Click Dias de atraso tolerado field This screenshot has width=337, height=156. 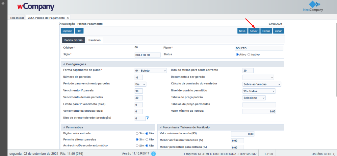140,118
